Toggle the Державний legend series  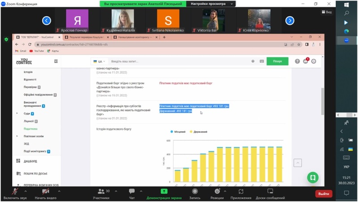tap(199, 132)
